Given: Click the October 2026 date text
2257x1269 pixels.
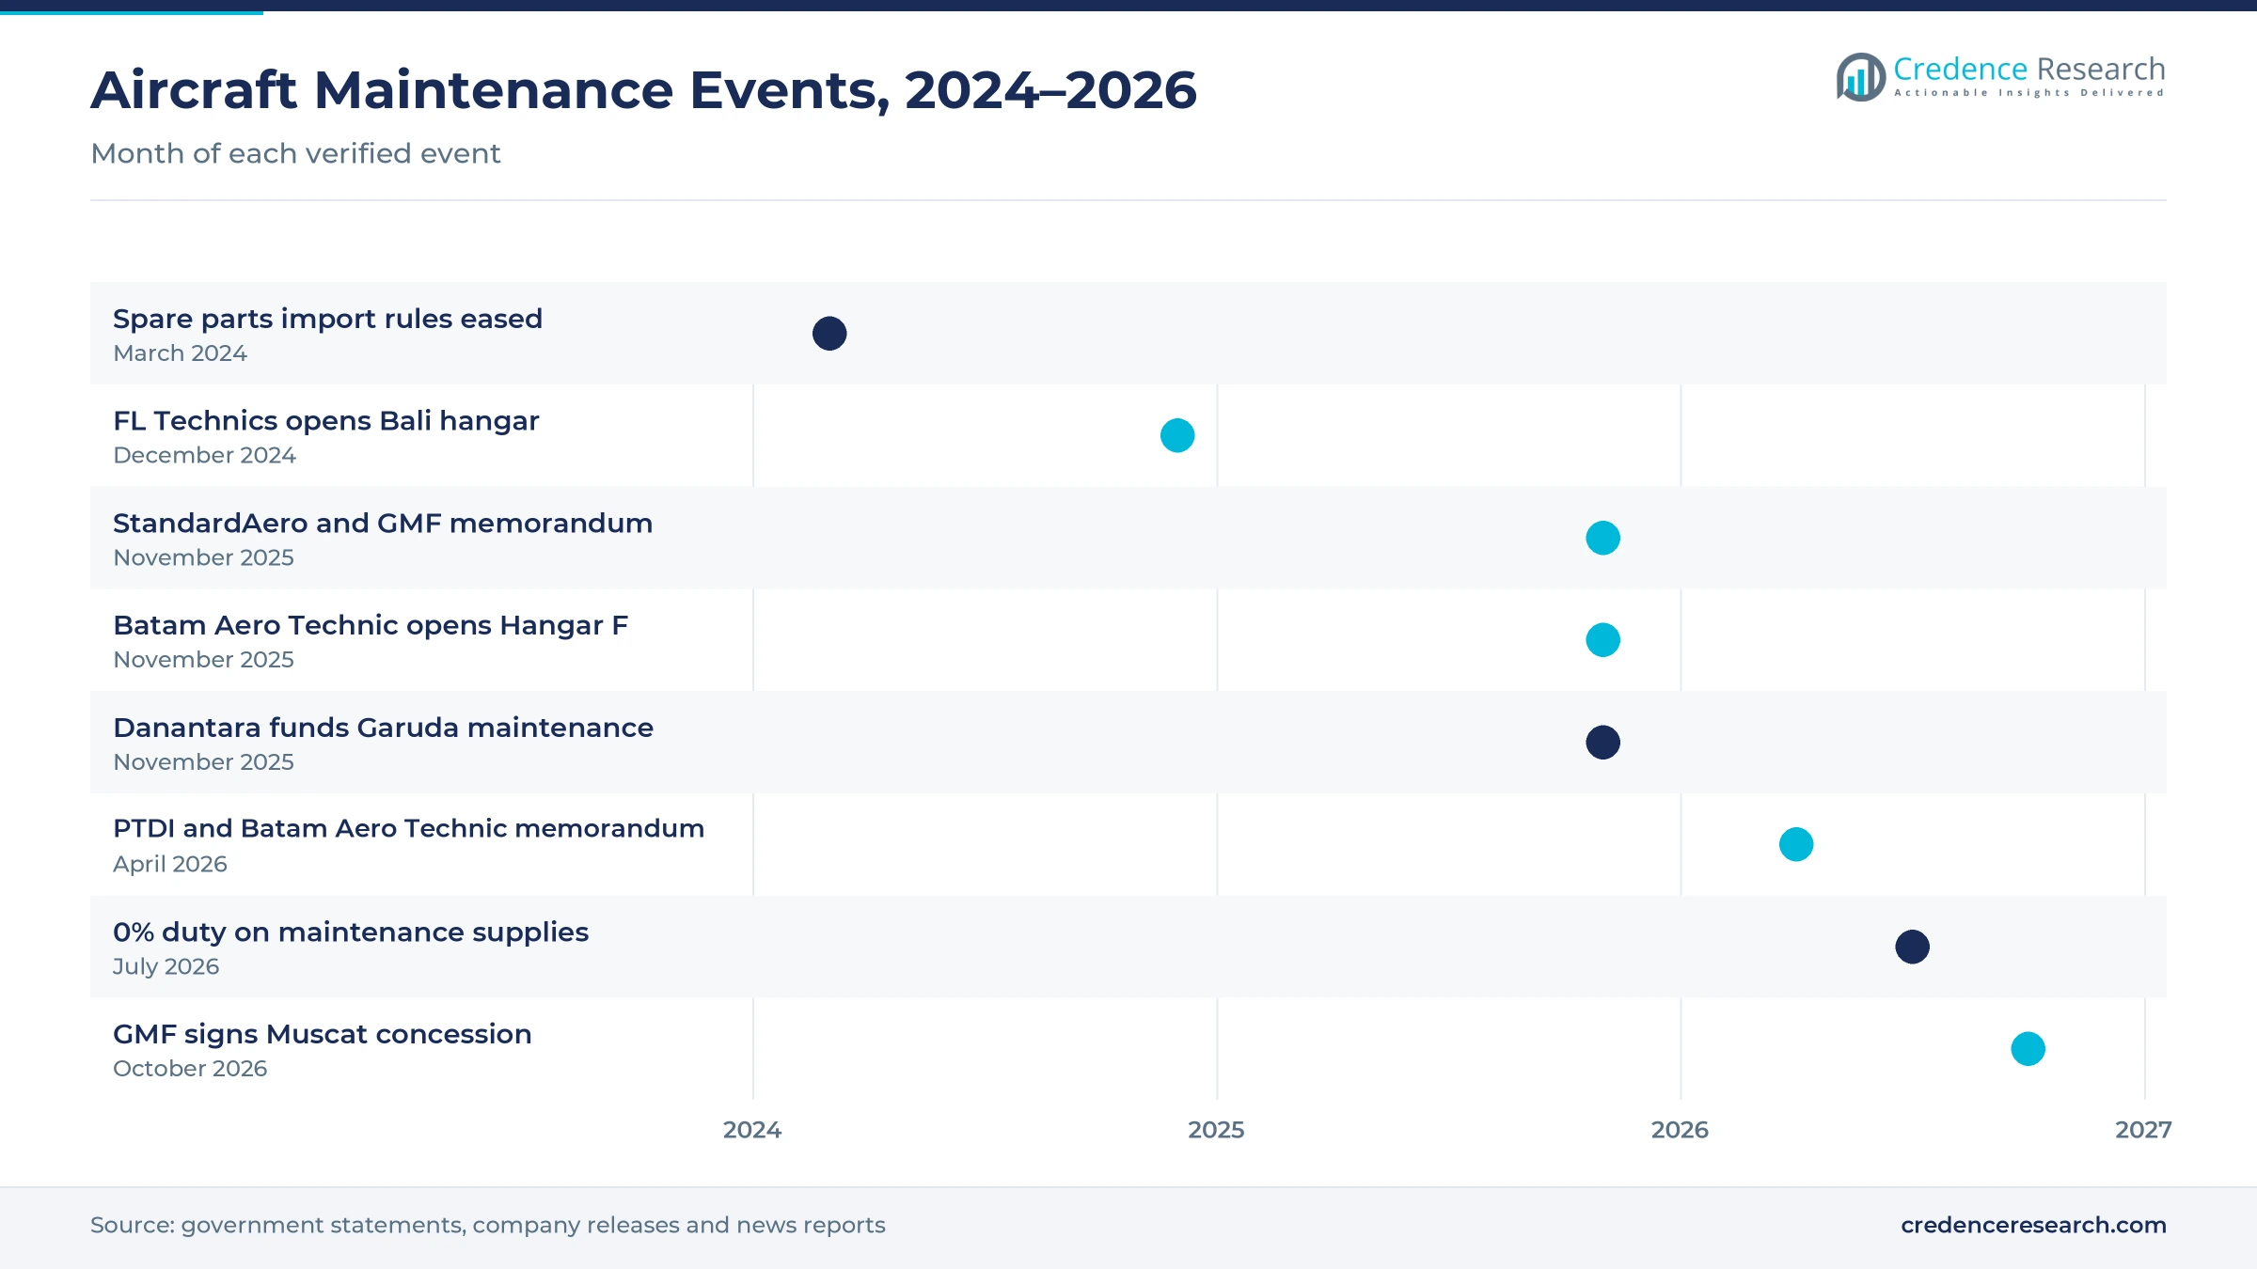Looking at the screenshot, I should [190, 1069].
